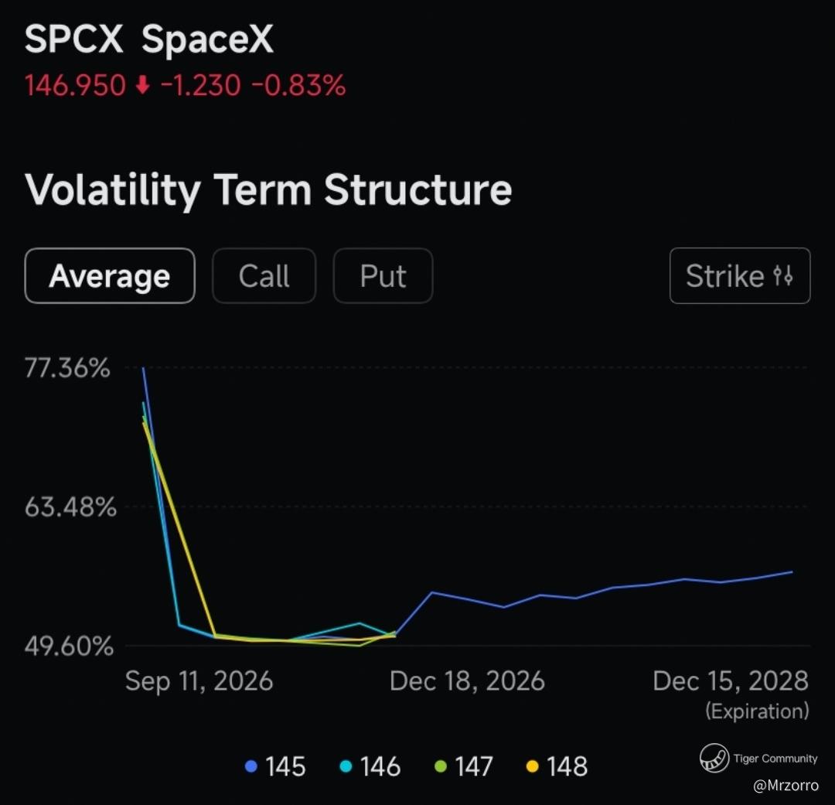Click the 77.36% y-axis label
Screen dimensions: 835x805
click(67, 368)
